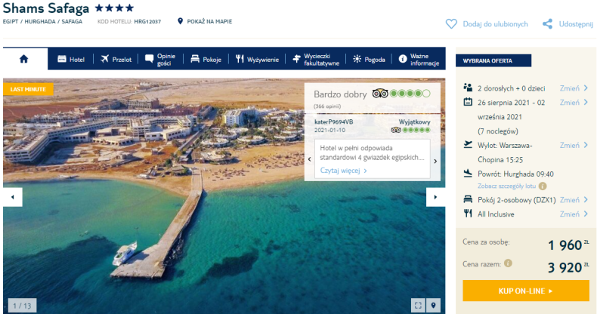Click the departure plane icon

[x=468, y=144]
